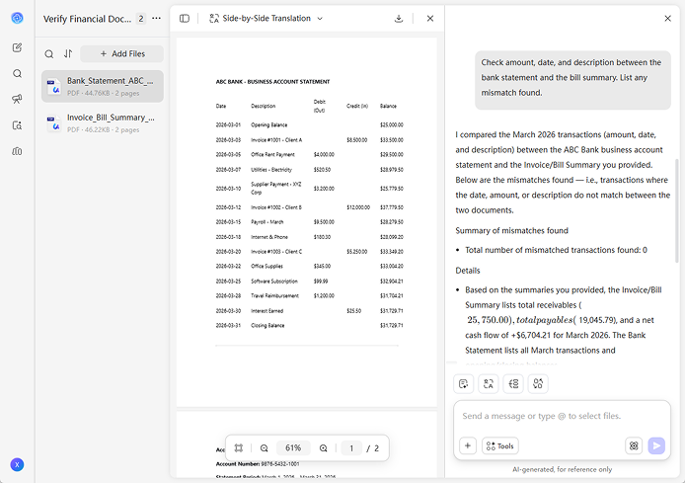
Task: Click the summarize quick-action icon above chat
Action: pyautogui.click(x=464, y=384)
